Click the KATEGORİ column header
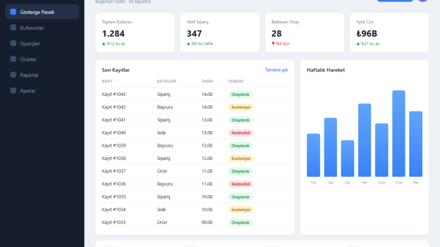Image resolution: width=440 pixels, height=247 pixels. (167, 81)
